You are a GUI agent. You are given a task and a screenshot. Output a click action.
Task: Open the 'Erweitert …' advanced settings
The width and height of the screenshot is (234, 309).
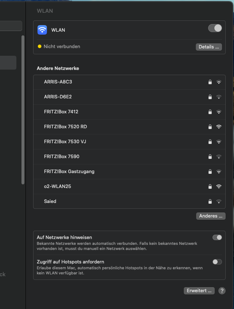pyautogui.click(x=199, y=291)
